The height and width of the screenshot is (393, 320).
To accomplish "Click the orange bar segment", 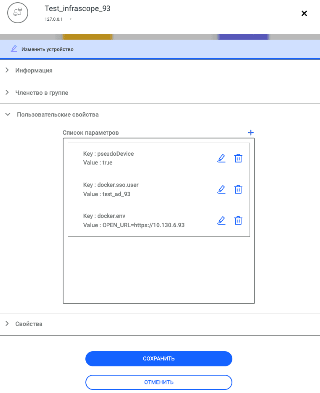I will click(87, 37).
